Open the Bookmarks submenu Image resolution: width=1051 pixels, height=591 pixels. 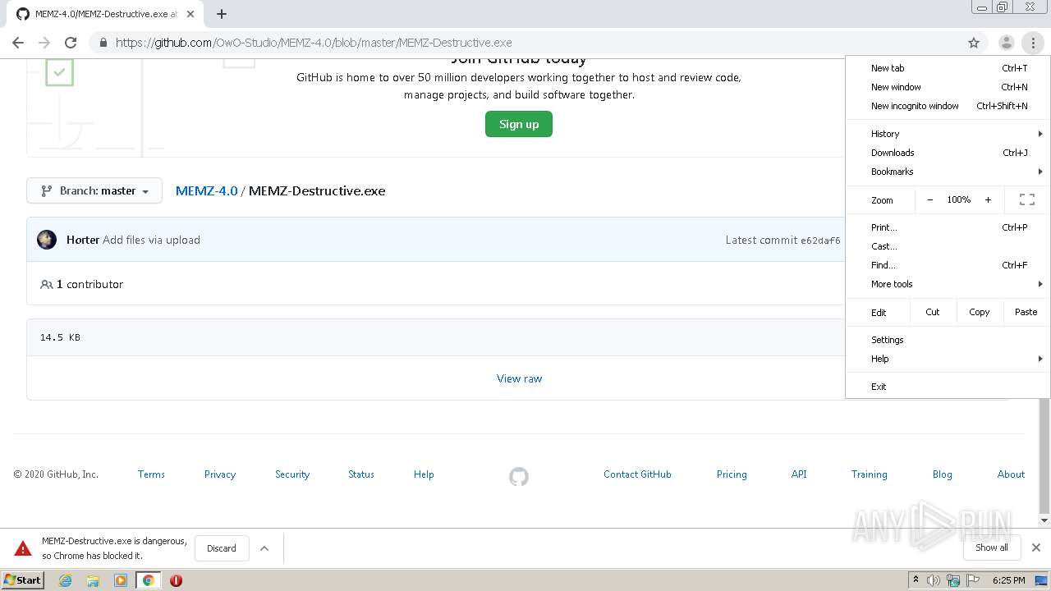pyautogui.click(x=948, y=172)
